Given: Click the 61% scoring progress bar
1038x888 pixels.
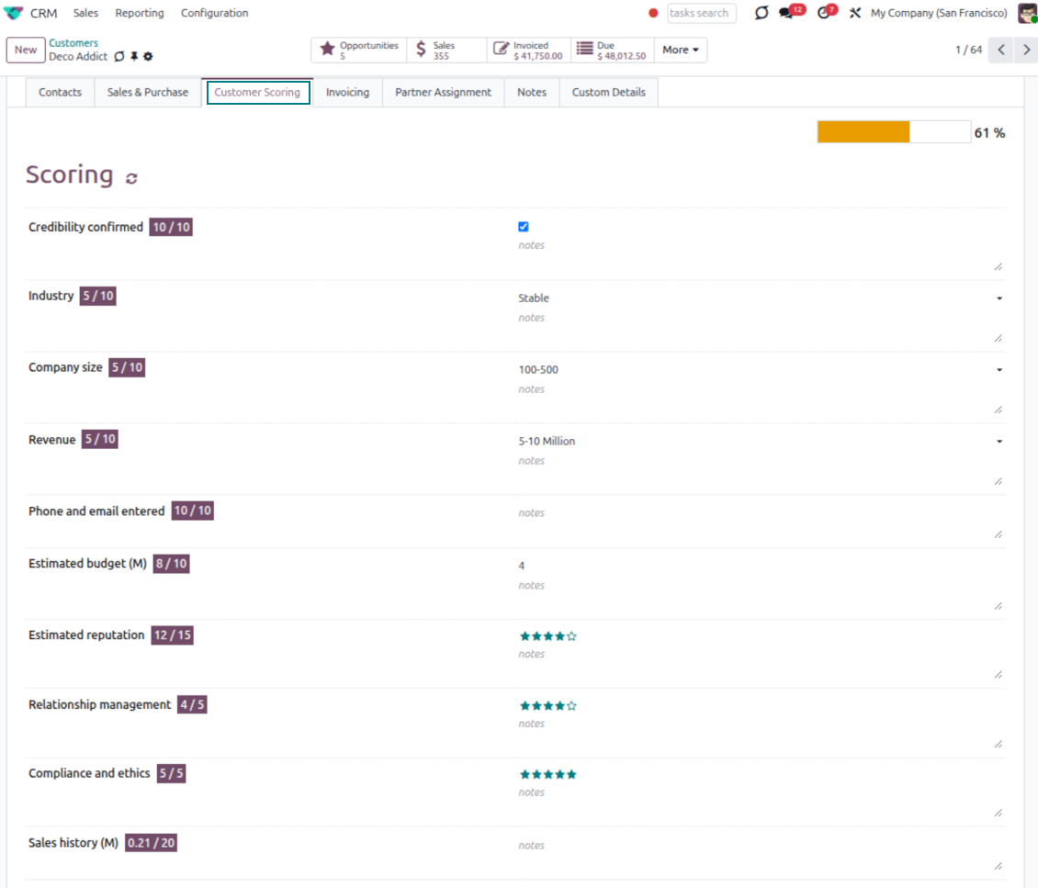Looking at the screenshot, I should click(893, 132).
